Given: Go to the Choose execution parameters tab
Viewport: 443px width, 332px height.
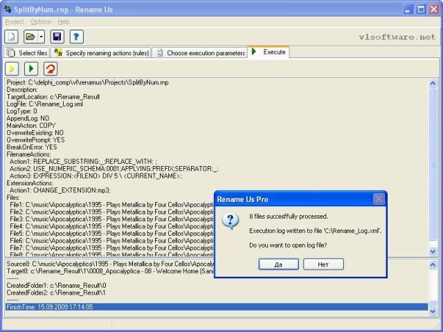Looking at the screenshot, I should (x=200, y=53).
